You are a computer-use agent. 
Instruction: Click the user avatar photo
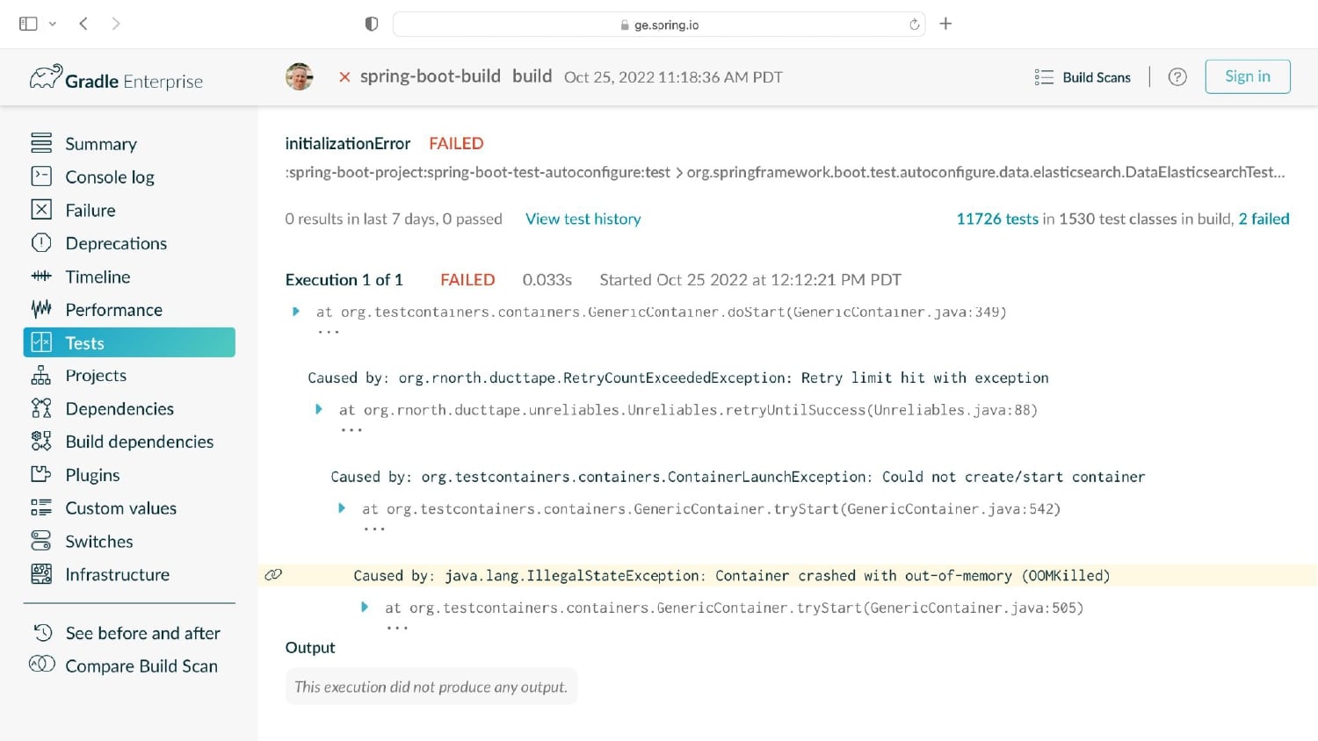(x=300, y=77)
